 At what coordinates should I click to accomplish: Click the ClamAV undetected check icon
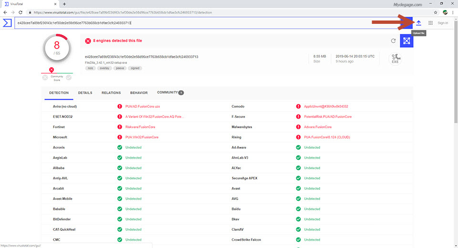298,229
